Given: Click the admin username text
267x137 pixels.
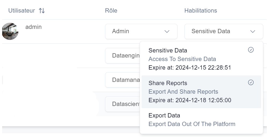Looking at the screenshot, I should click(x=34, y=27).
